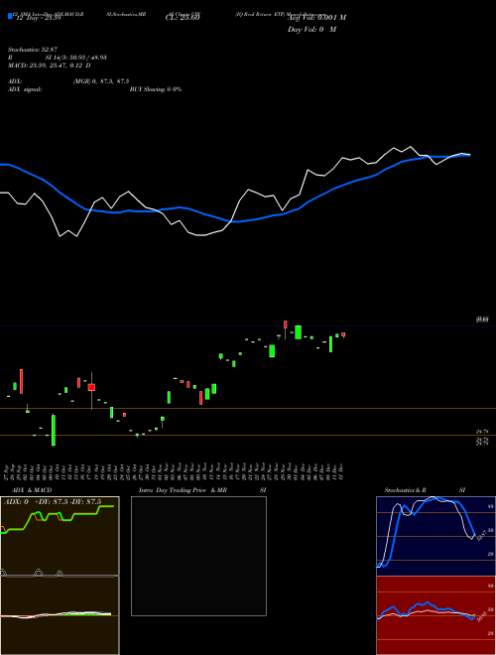496x655 pixels.
Task: Open the blue Stochastics mini chart
Action: 435,536
